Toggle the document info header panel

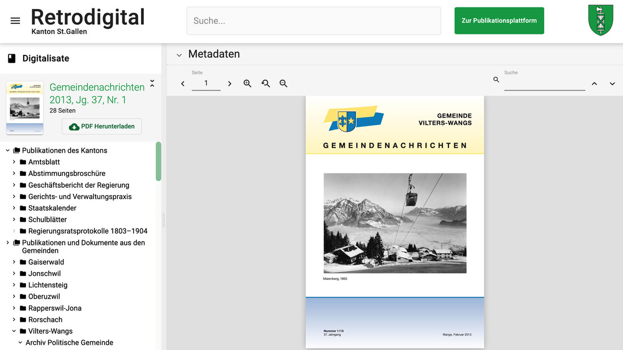tap(152, 84)
